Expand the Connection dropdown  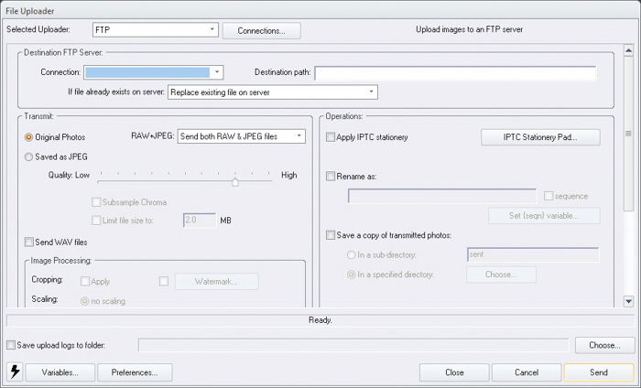click(154, 72)
